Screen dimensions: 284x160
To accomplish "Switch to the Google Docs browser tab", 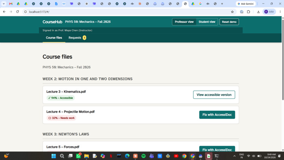I will [x=56, y=4].
